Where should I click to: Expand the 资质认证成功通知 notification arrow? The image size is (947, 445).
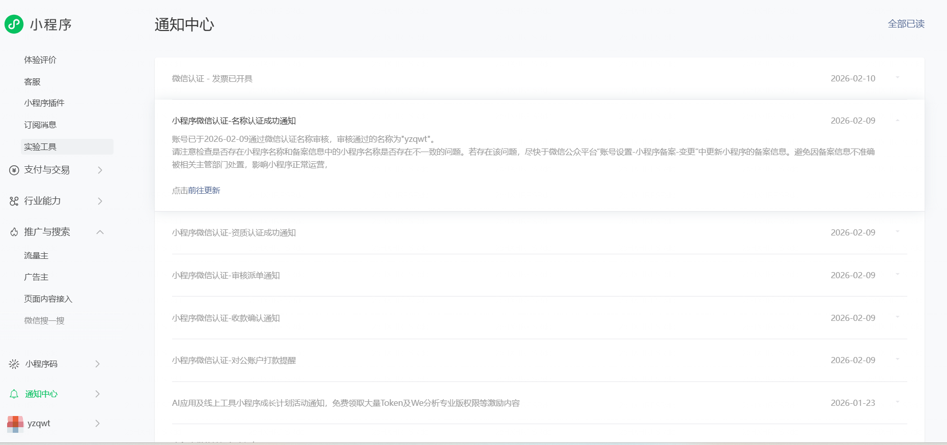click(898, 232)
